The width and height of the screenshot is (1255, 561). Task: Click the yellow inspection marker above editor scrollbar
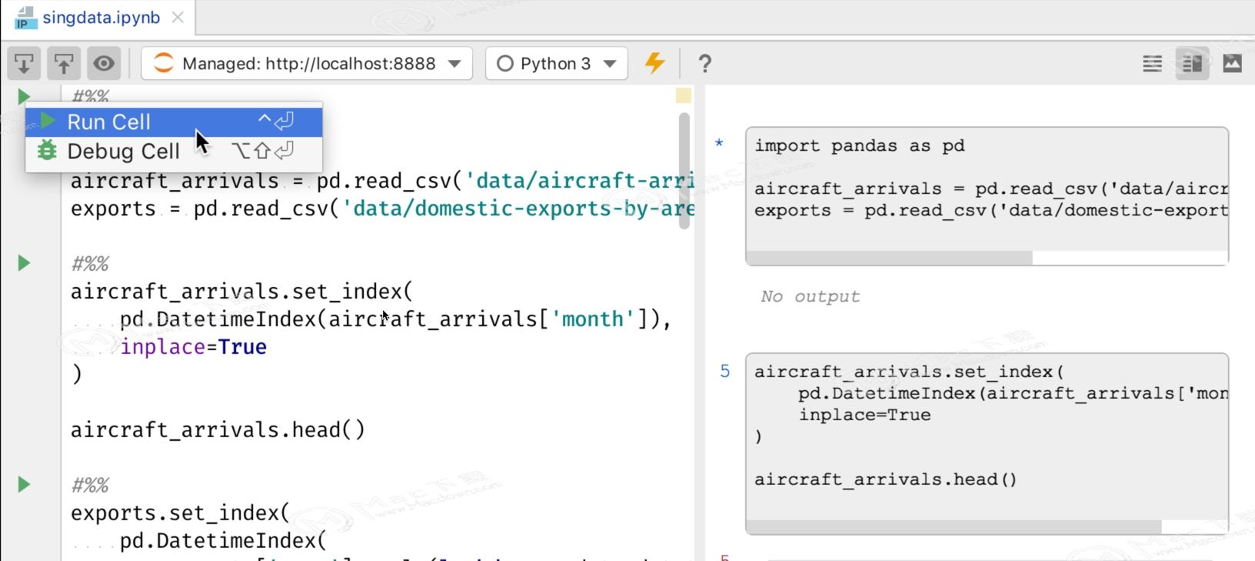click(683, 95)
